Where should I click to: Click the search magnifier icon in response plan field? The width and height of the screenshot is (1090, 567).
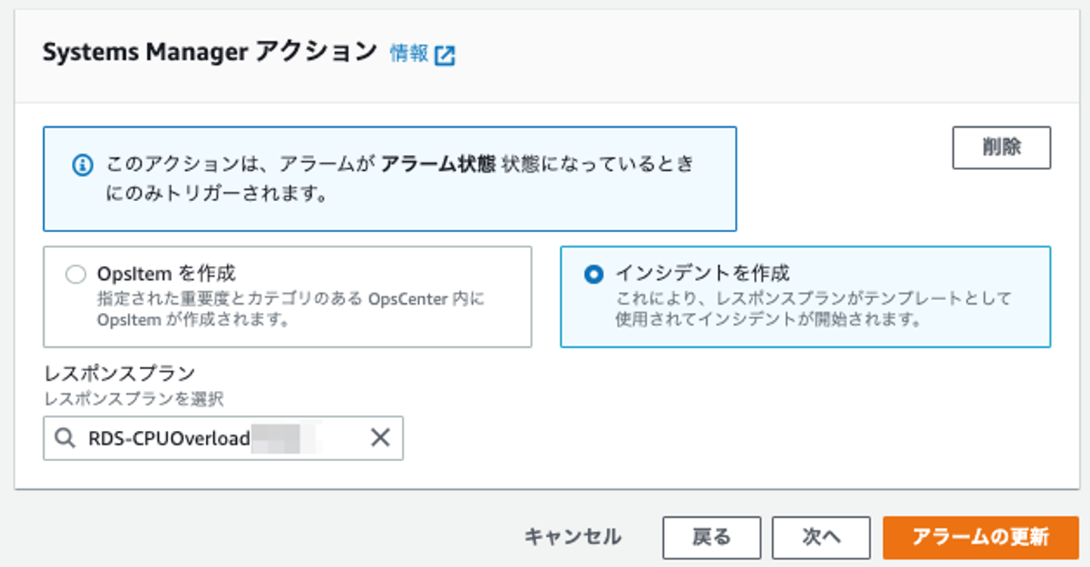point(67,438)
